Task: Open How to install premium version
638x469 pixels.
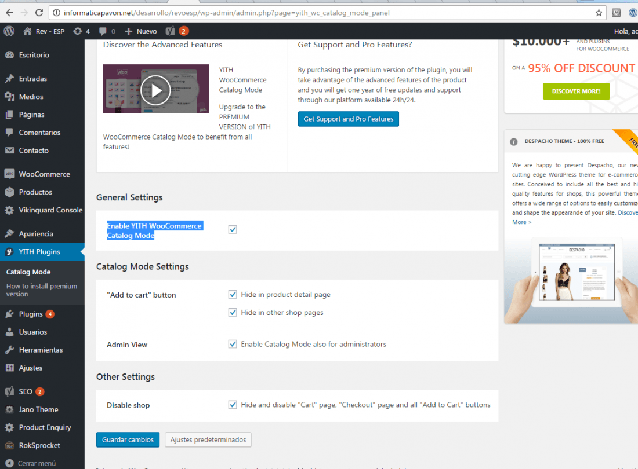Action: [42, 290]
